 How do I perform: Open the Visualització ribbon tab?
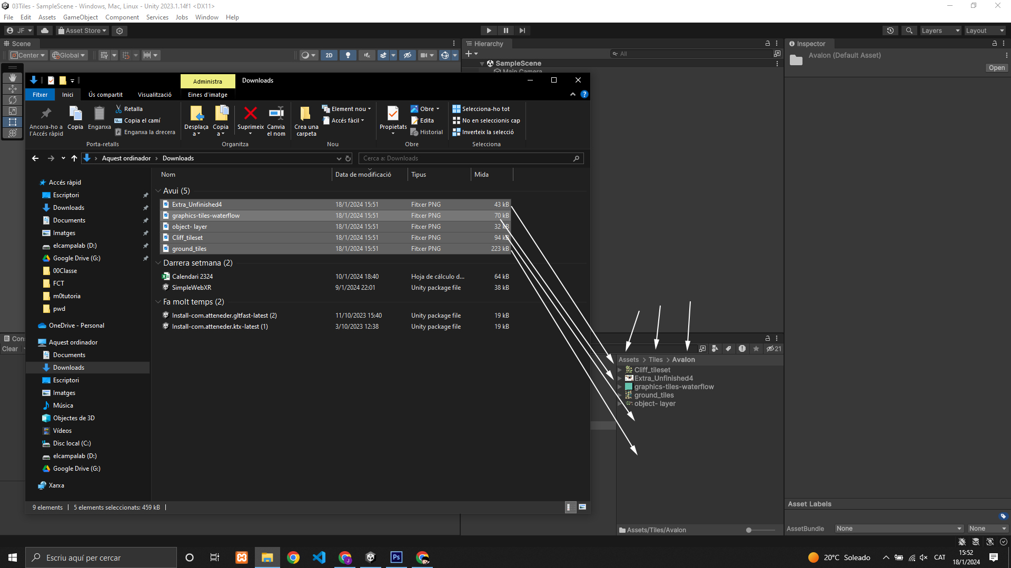click(x=154, y=95)
